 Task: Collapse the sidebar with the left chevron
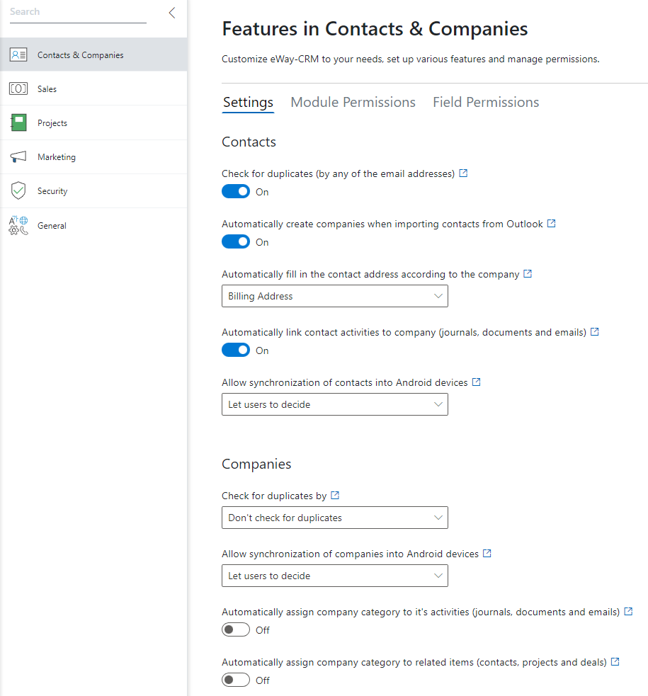click(x=172, y=13)
